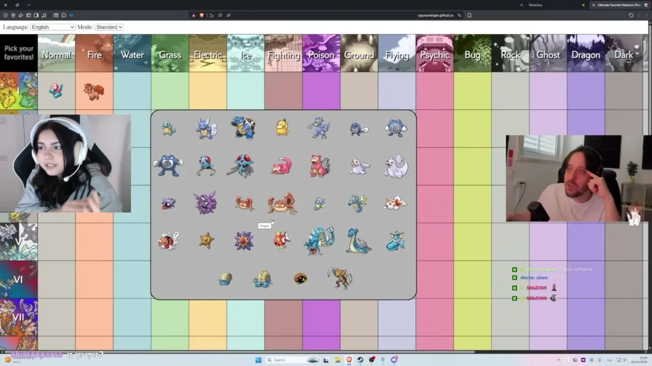Select Vaporeon in the picker
This screenshot has width=652, height=366.
tap(396, 241)
